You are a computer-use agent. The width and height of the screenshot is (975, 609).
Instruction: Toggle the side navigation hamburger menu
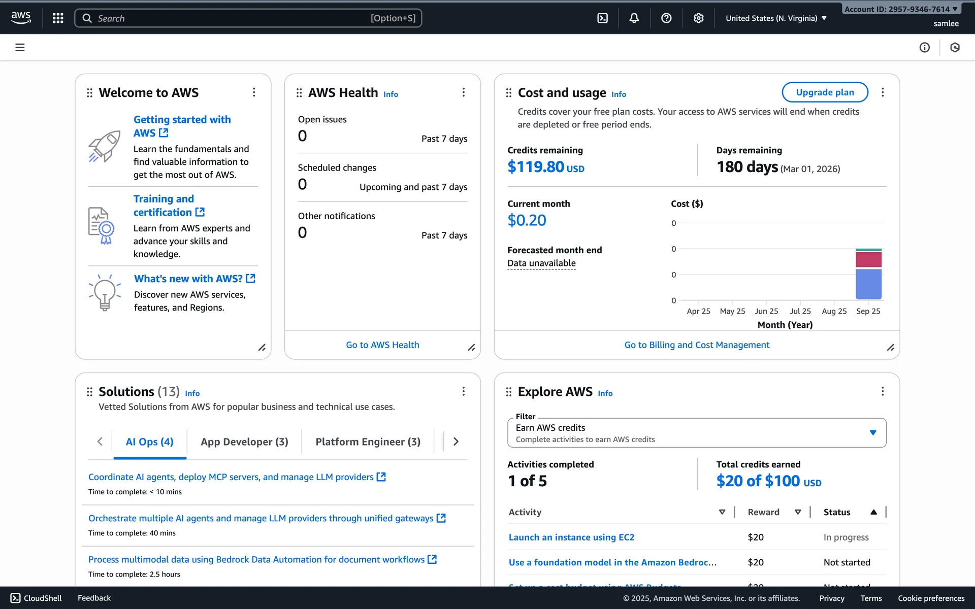(20, 48)
